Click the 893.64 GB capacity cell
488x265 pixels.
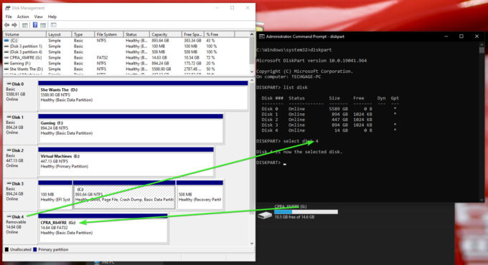160,41
